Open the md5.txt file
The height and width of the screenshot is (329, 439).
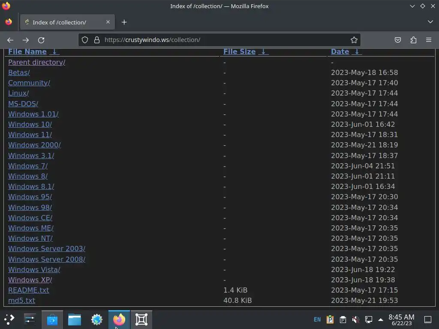21,300
